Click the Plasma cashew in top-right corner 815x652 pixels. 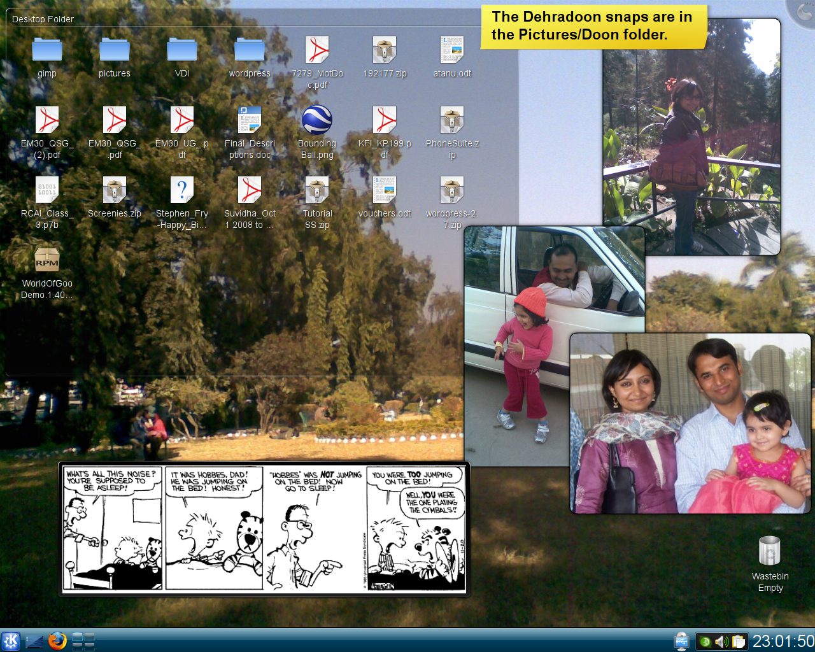click(804, 11)
